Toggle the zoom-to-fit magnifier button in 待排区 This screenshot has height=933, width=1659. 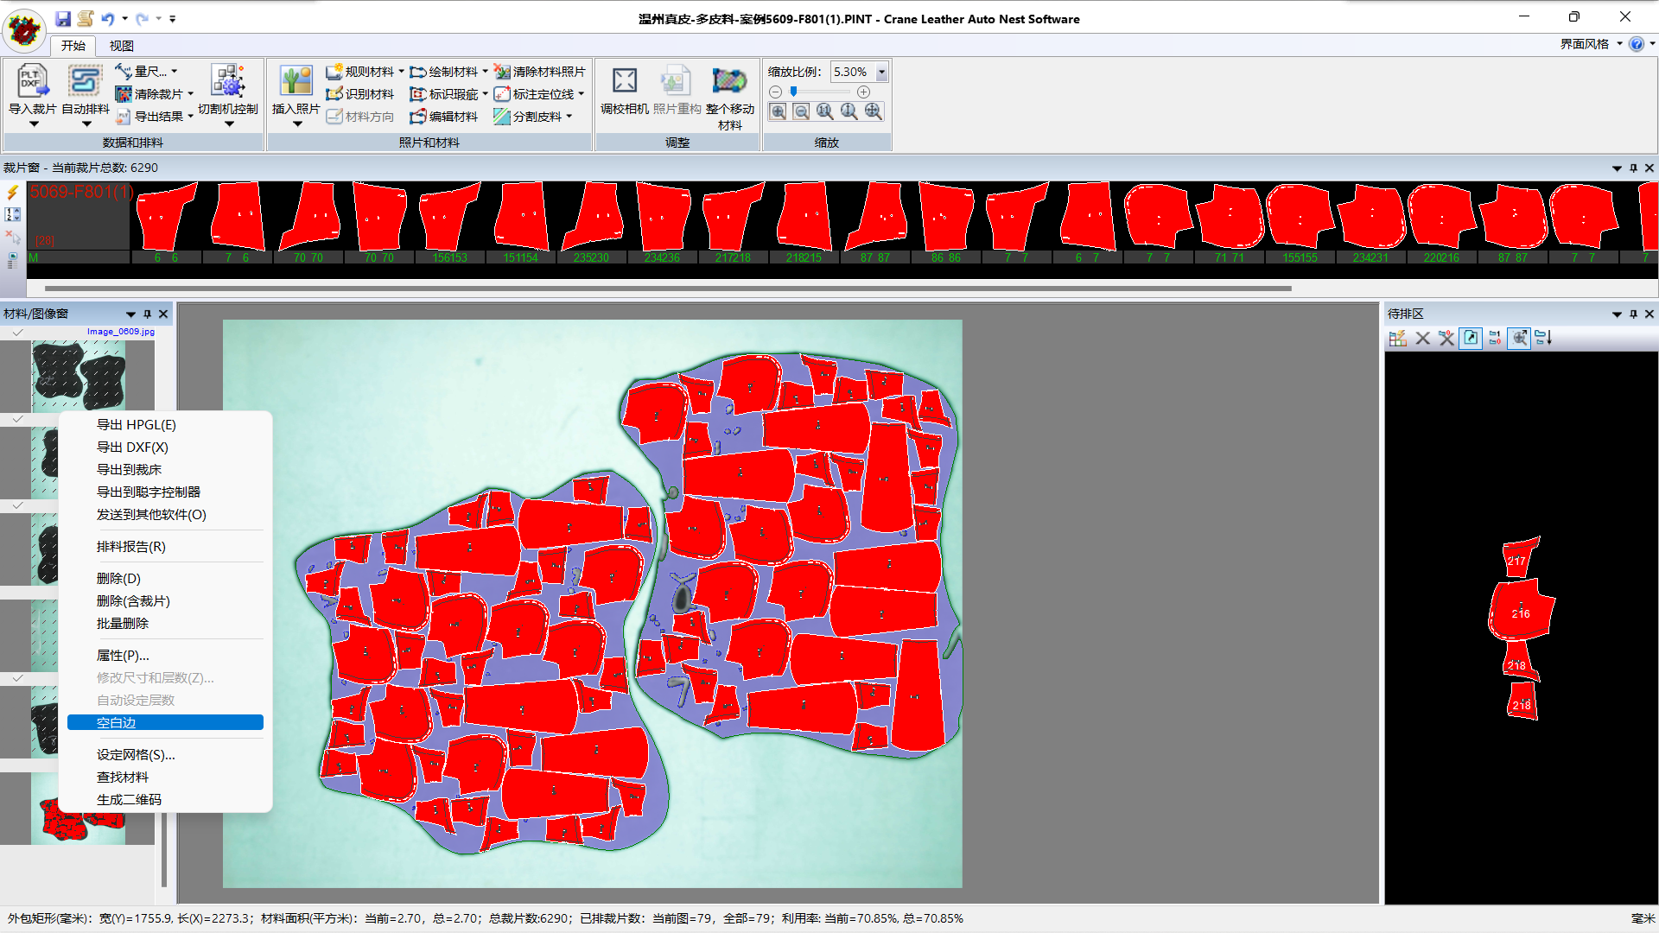pyautogui.click(x=1519, y=339)
